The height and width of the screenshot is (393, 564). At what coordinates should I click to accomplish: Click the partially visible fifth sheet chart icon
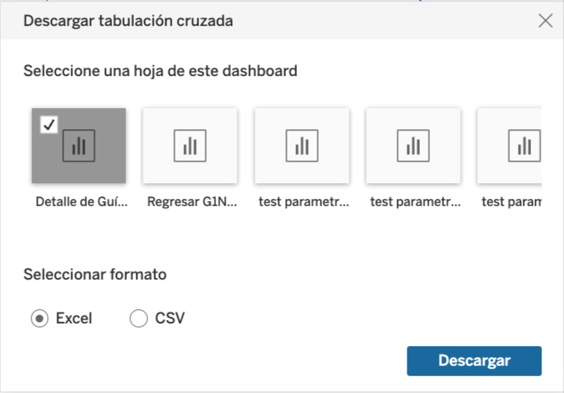[524, 146]
